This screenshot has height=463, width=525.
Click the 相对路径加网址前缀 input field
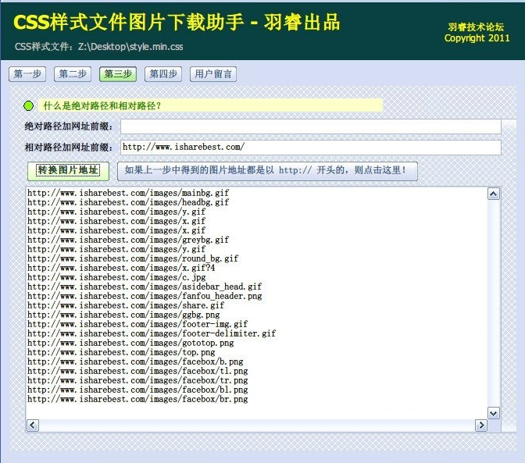click(310, 147)
